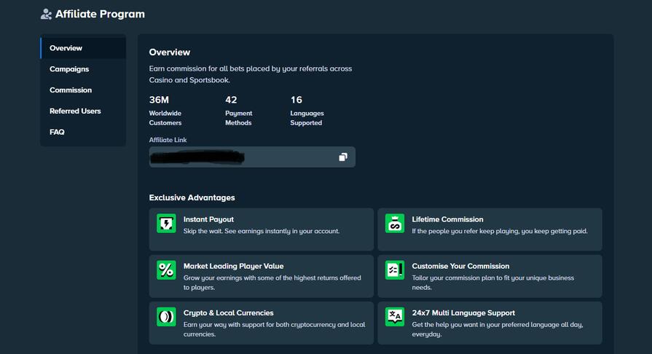Click the Instant Payout icon
Image resolution: width=652 pixels, height=354 pixels.
[166, 224]
